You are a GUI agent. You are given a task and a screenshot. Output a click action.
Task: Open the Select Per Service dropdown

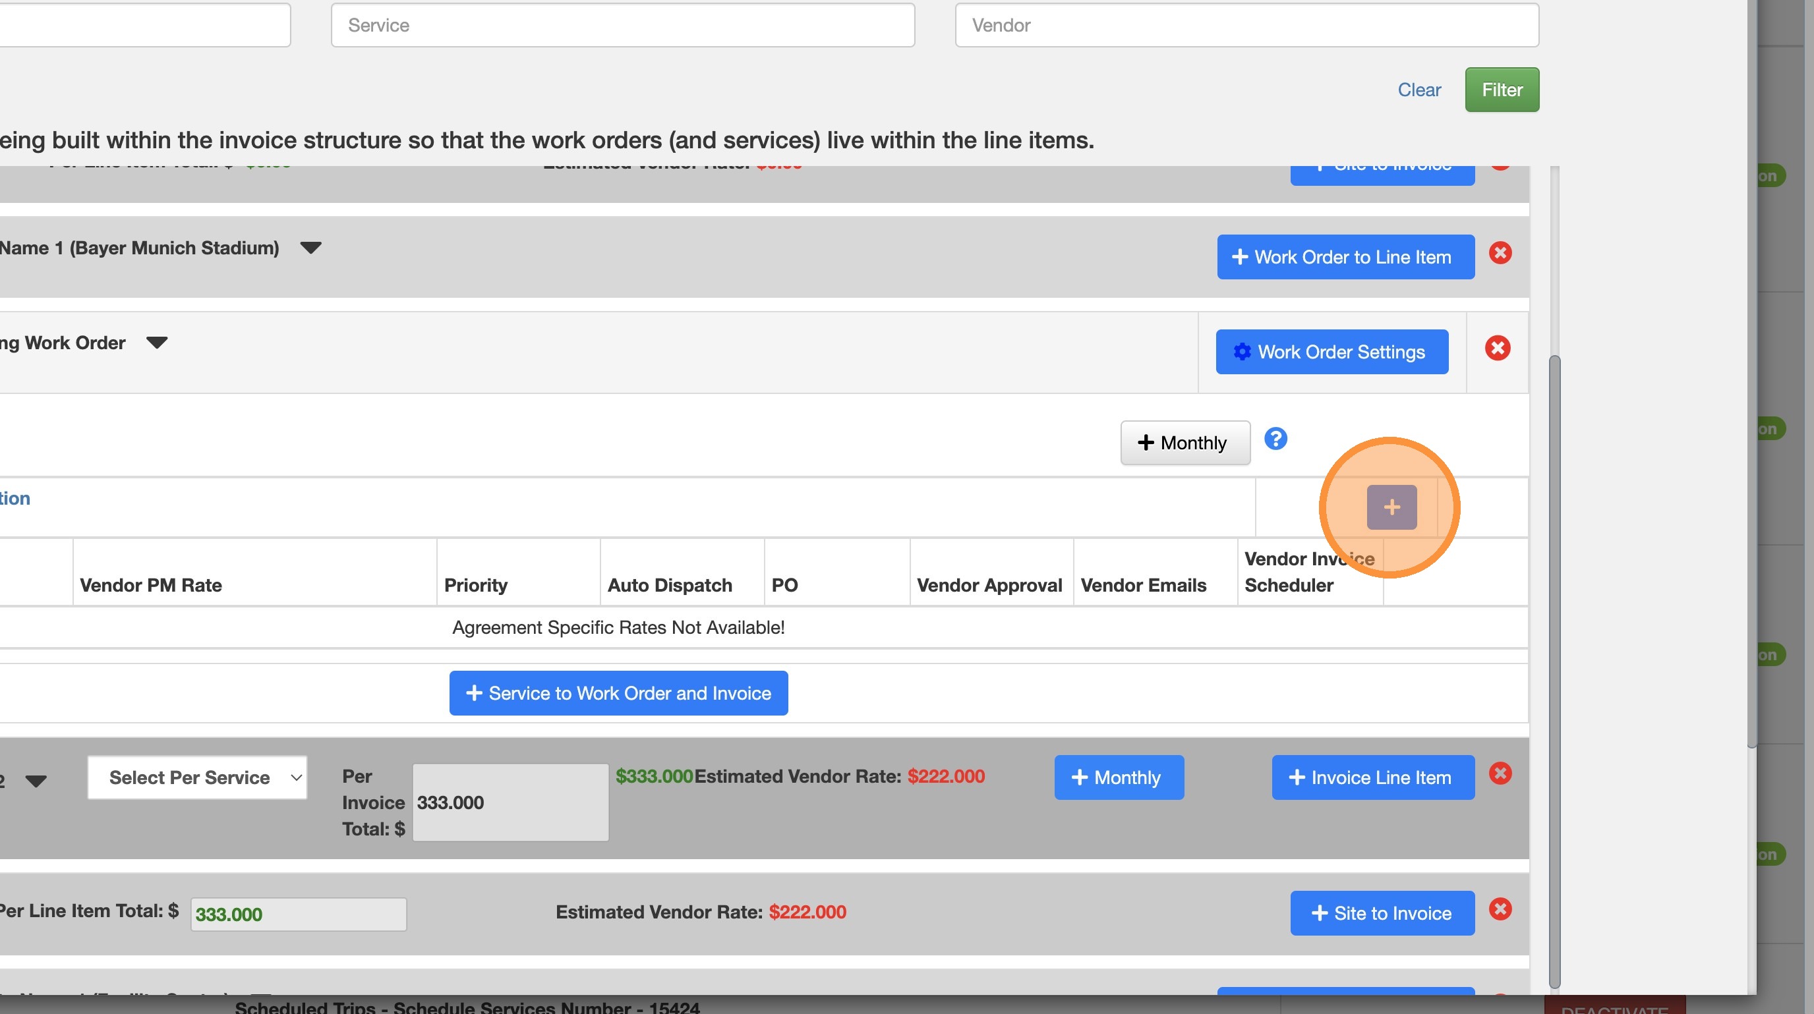(x=197, y=777)
